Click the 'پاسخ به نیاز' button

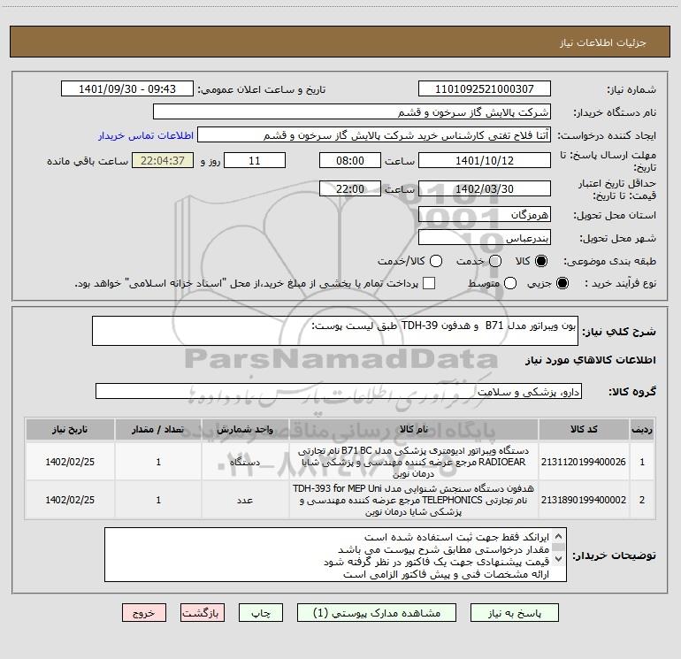coord(514,613)
